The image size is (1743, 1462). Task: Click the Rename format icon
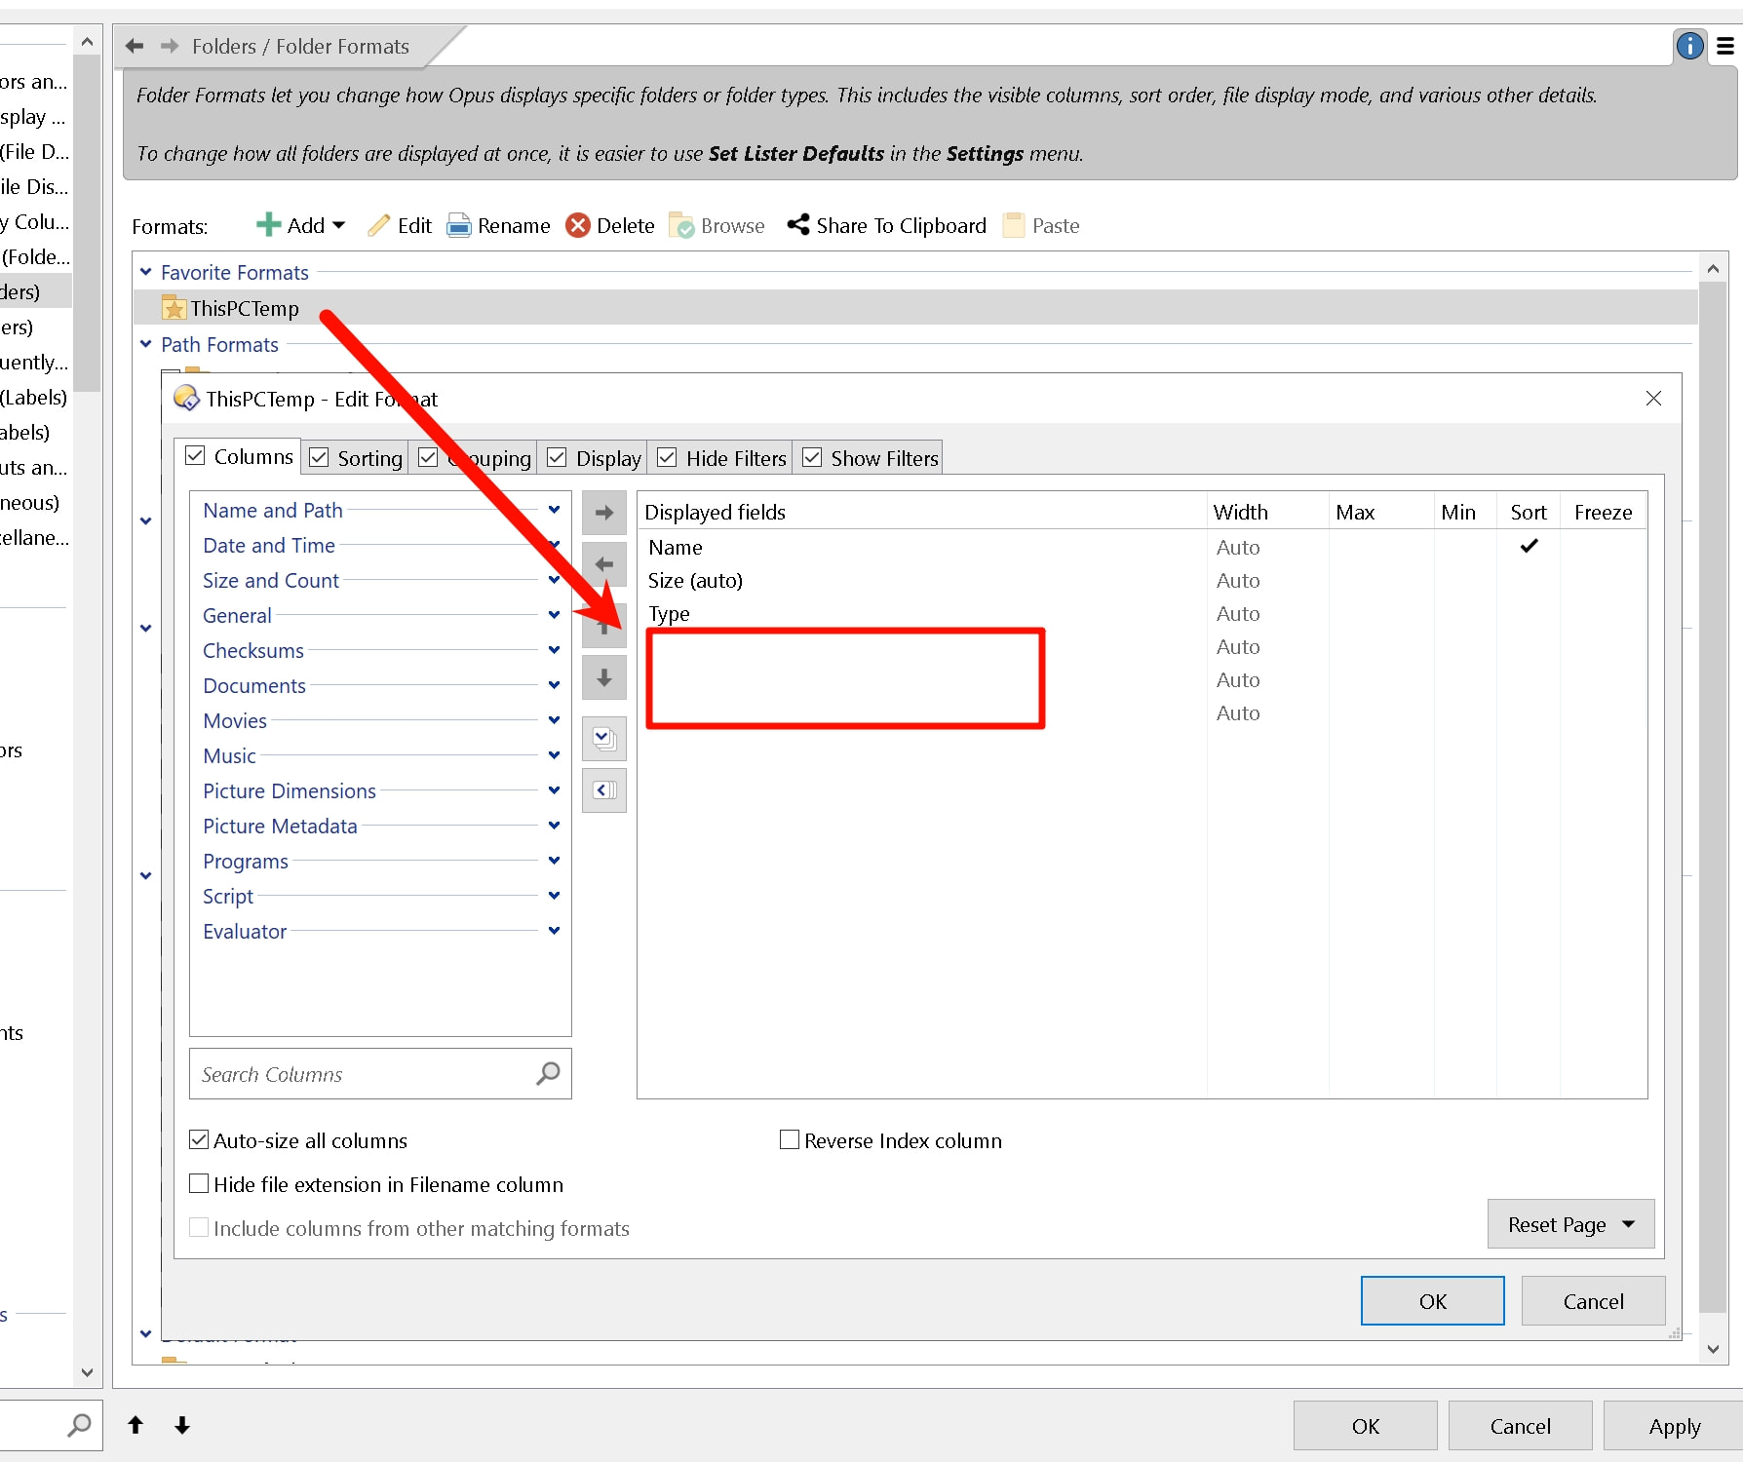[459, 226]
